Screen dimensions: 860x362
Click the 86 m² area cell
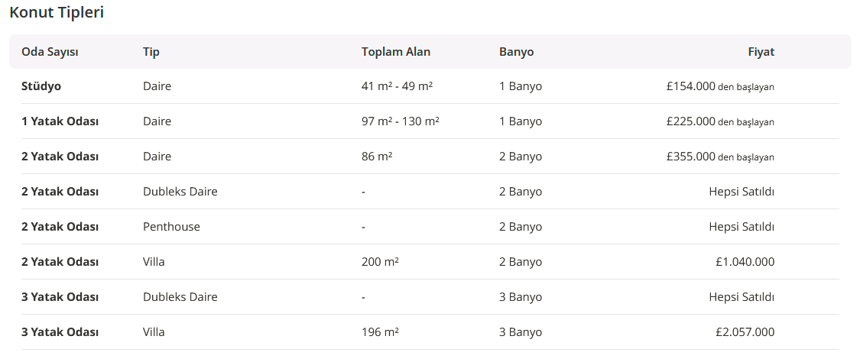tap(377, 157)
